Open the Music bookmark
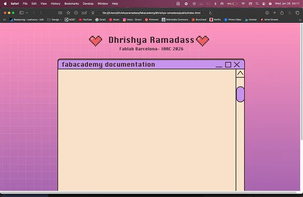The height and width of the screenshot is (197, 303). pos(114,20)
